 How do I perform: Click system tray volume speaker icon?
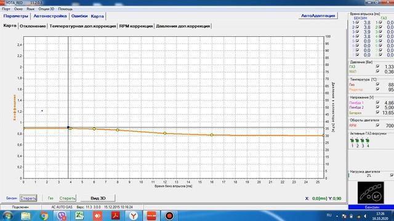(x=365, y=216)
